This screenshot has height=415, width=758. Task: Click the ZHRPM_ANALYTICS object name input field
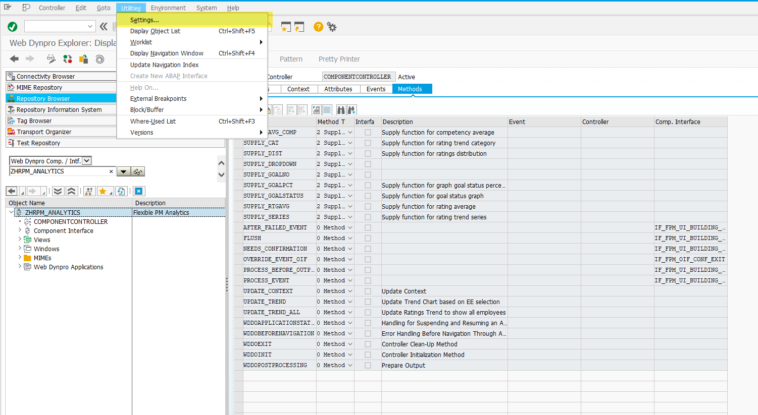[x=62, y=171]
